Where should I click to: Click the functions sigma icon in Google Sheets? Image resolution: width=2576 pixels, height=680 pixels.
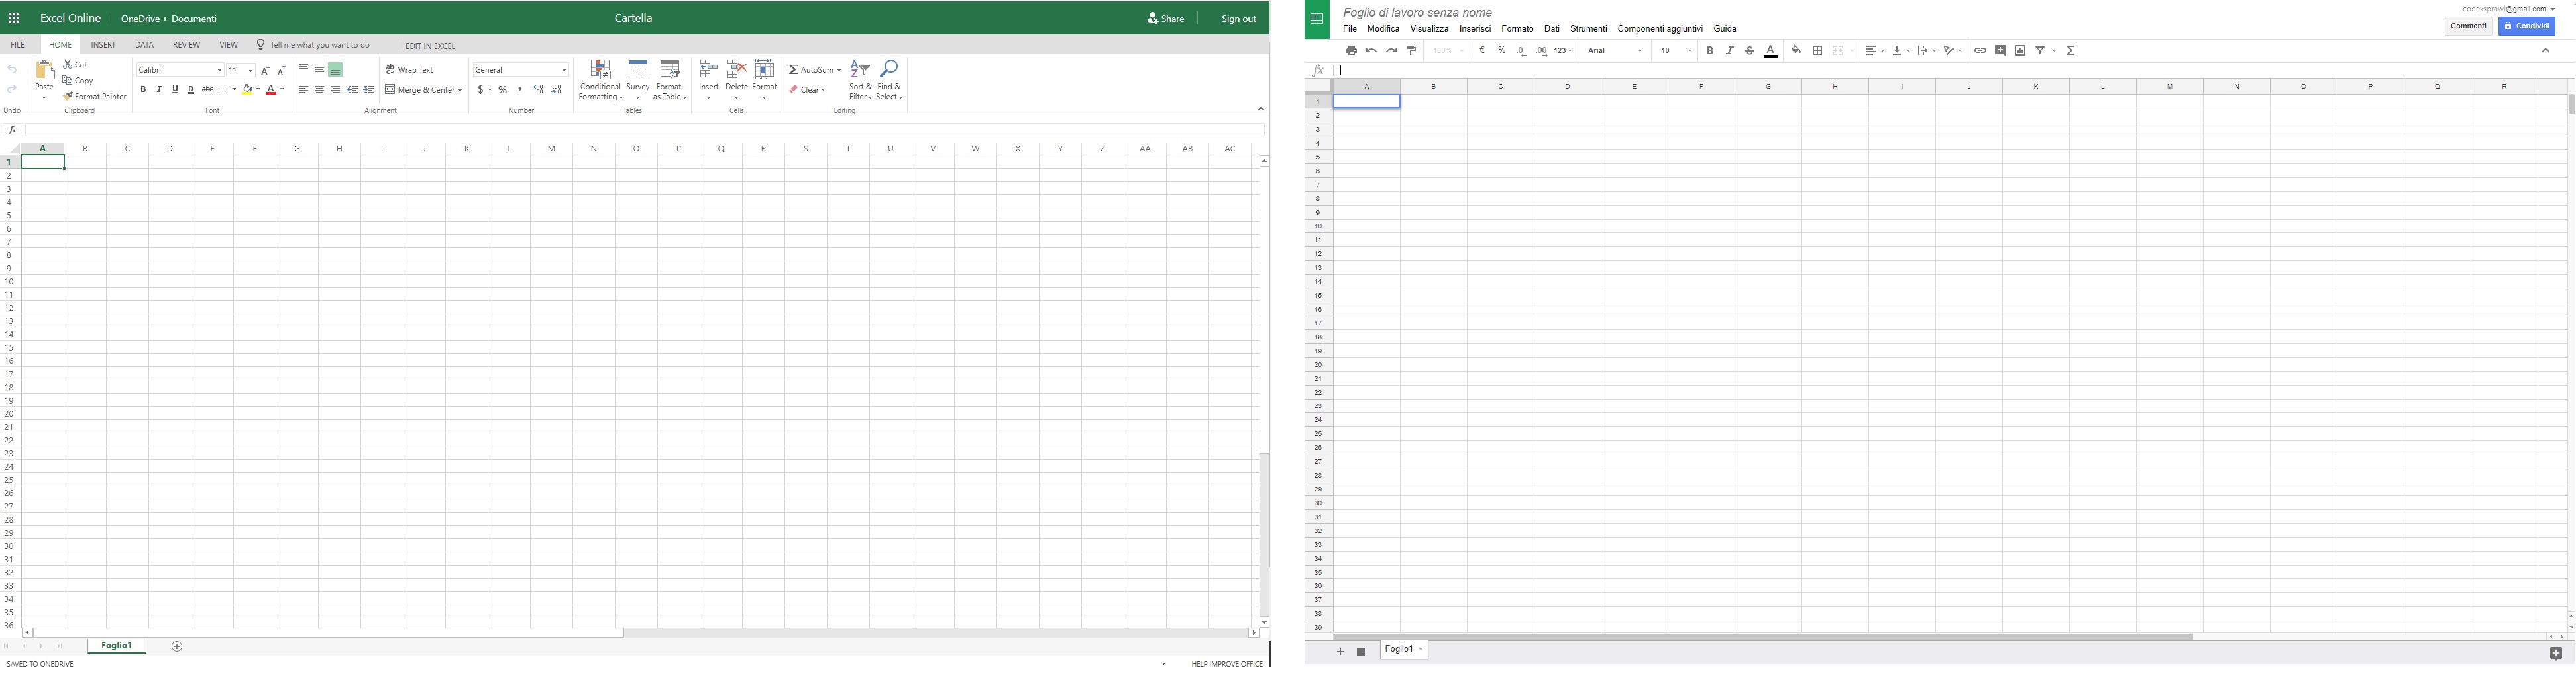pyautogui.click(x=2070, y=50)
